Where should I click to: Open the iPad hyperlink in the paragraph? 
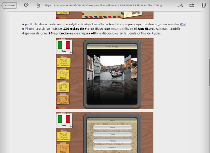183,24
